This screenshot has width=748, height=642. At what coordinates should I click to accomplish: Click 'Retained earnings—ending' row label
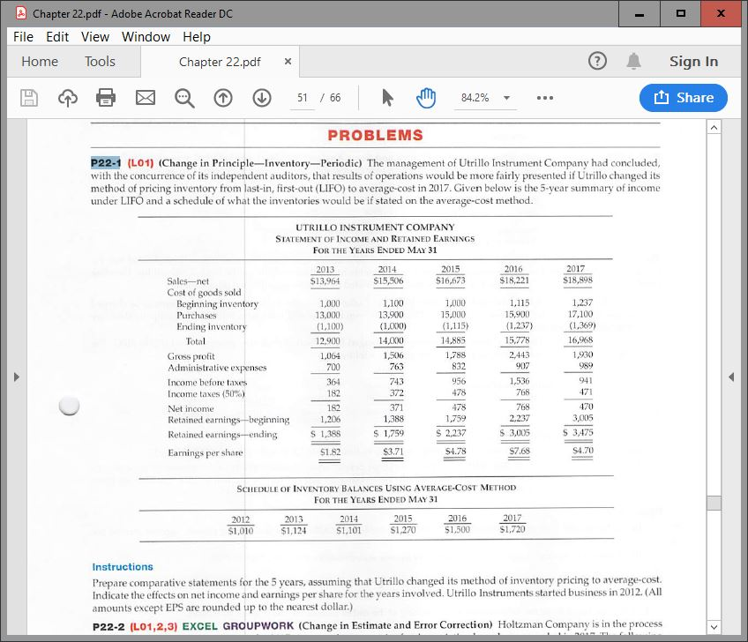222,435
